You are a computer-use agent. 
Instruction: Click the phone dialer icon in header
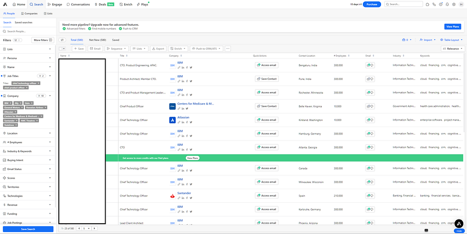(434, 4)
